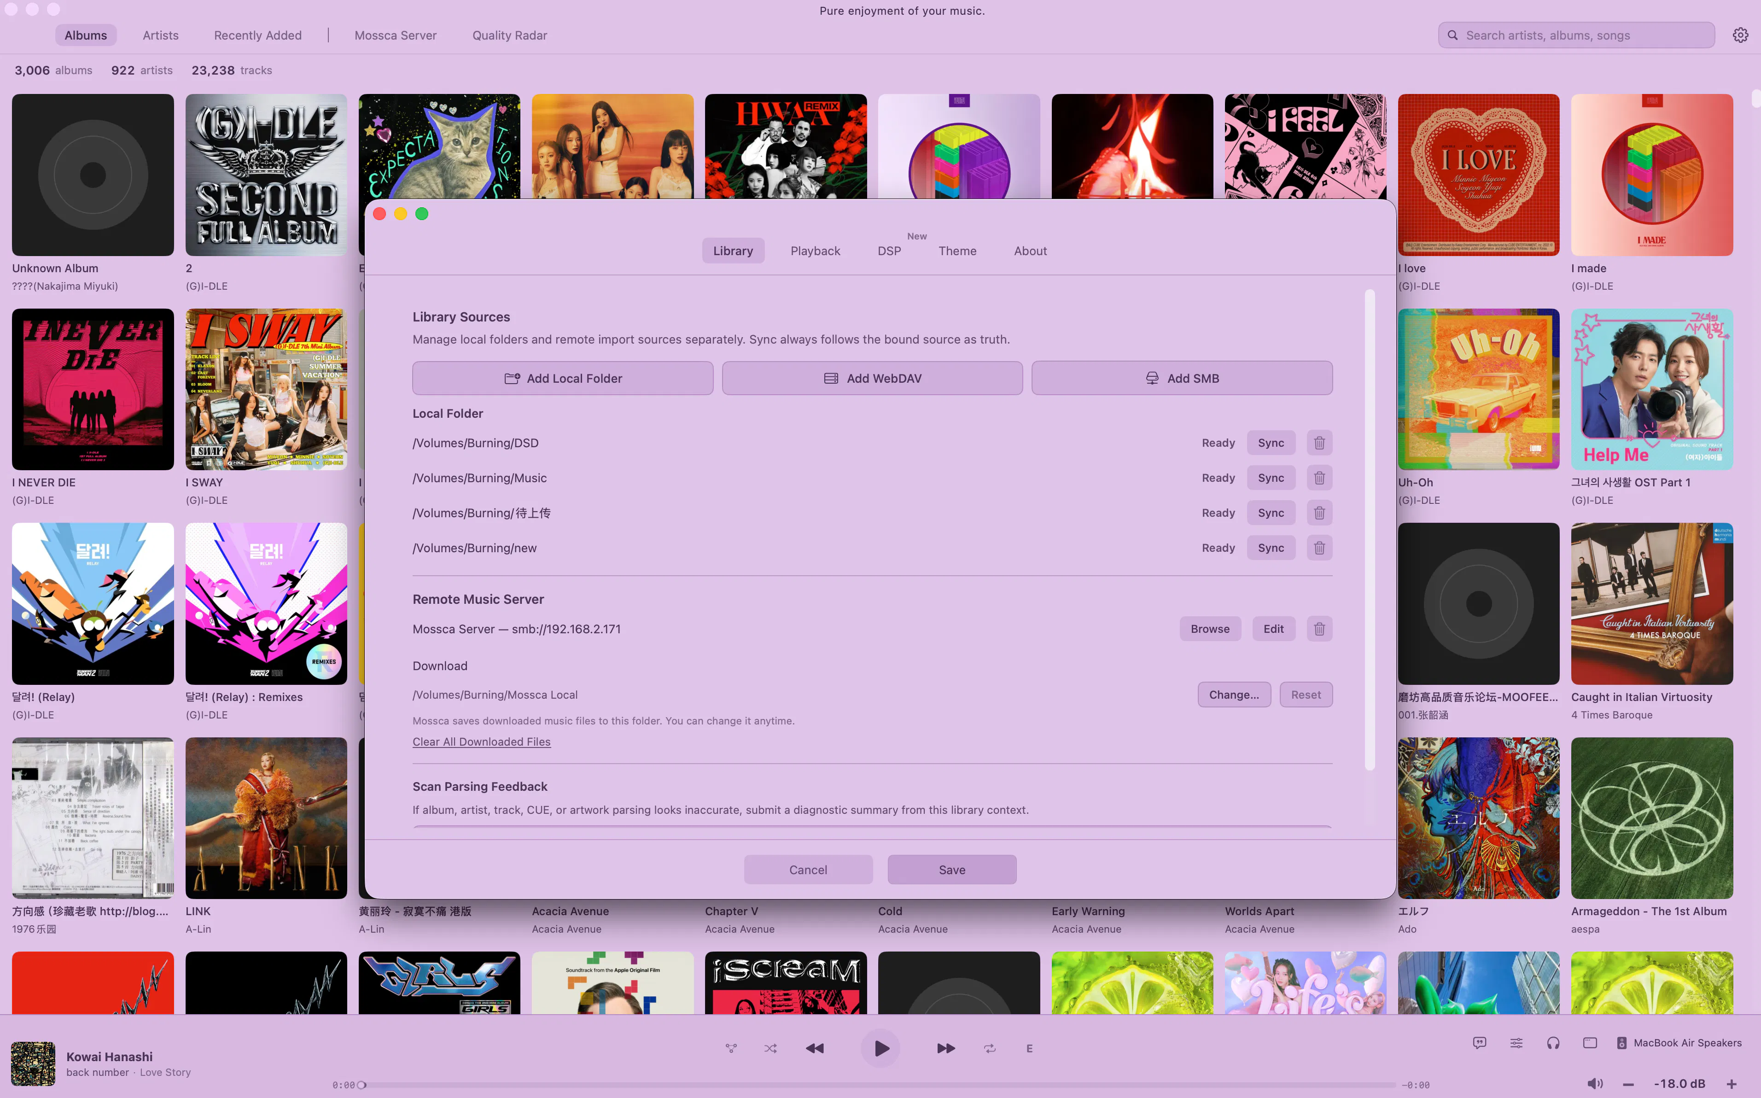Click the node graph icon left of shuffle
The image size is (1761, 1098).
731,1048
